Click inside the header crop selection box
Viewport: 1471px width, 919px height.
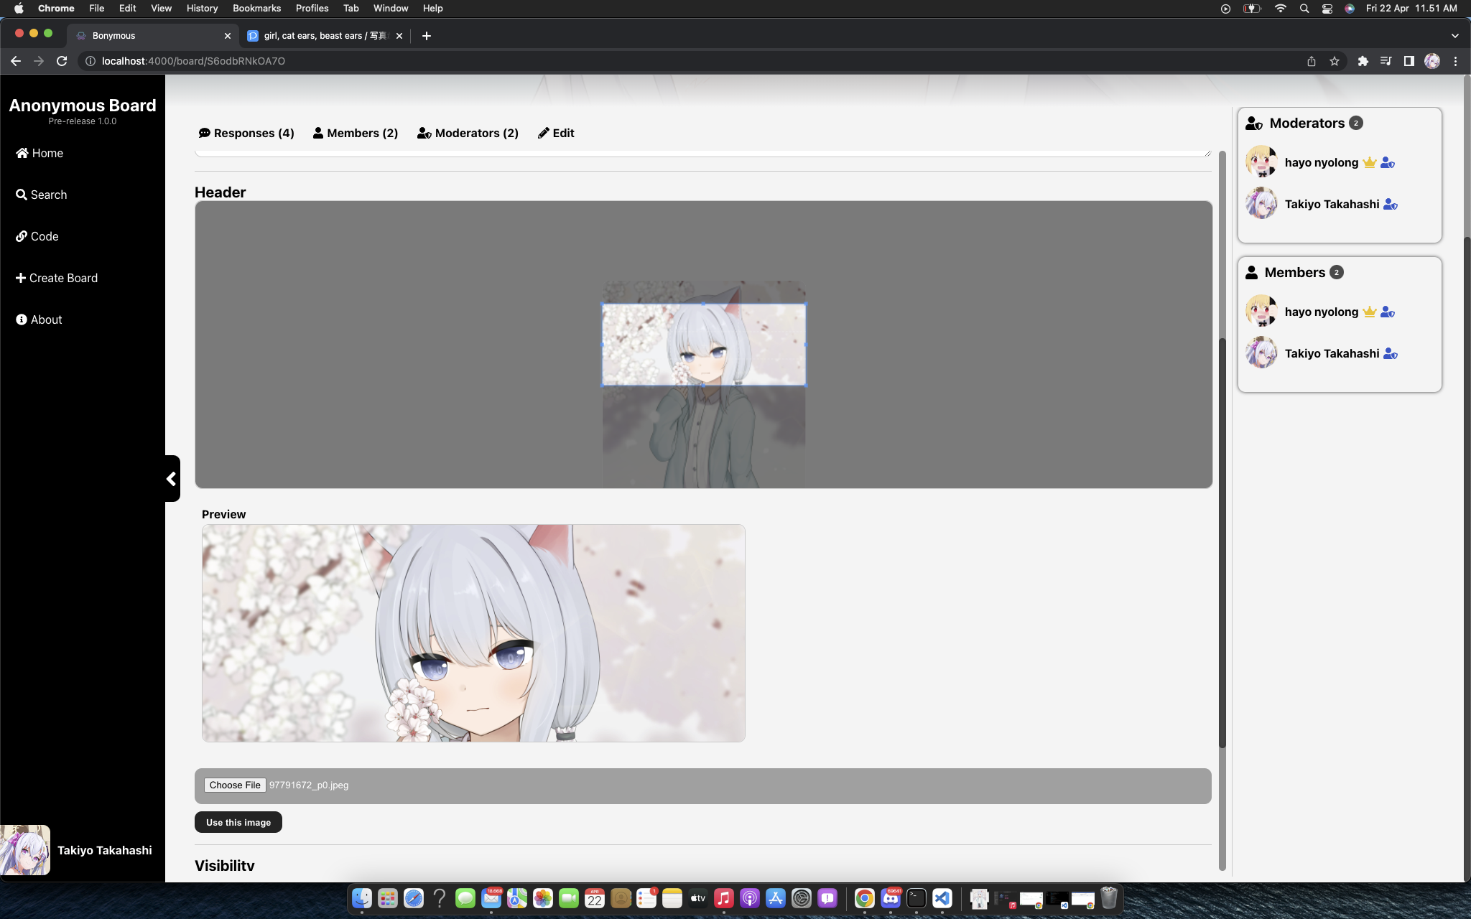[x=703, y=345]
